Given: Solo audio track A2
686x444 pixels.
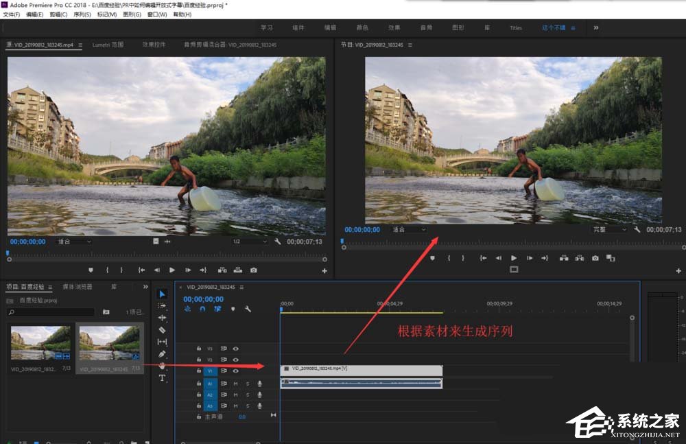Looking at the screenshot, I should pos(248,395).
